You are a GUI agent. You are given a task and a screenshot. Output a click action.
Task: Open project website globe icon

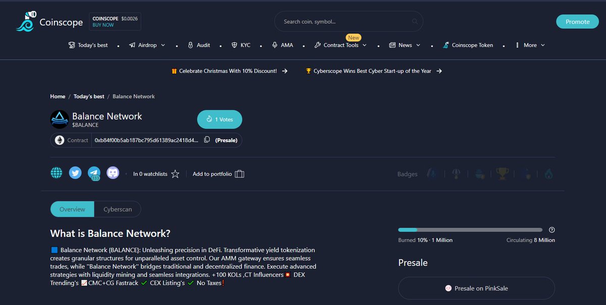[x=57, y=173]
